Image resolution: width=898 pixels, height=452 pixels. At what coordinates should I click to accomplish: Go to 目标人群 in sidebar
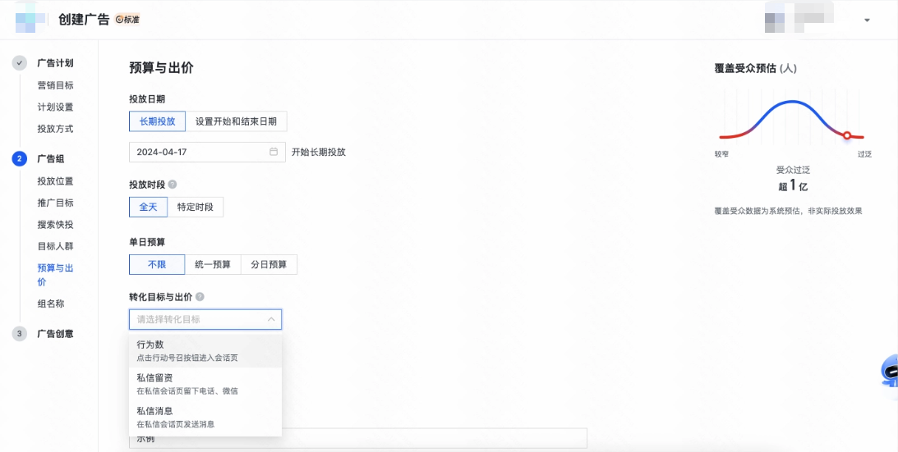[55, 246]
